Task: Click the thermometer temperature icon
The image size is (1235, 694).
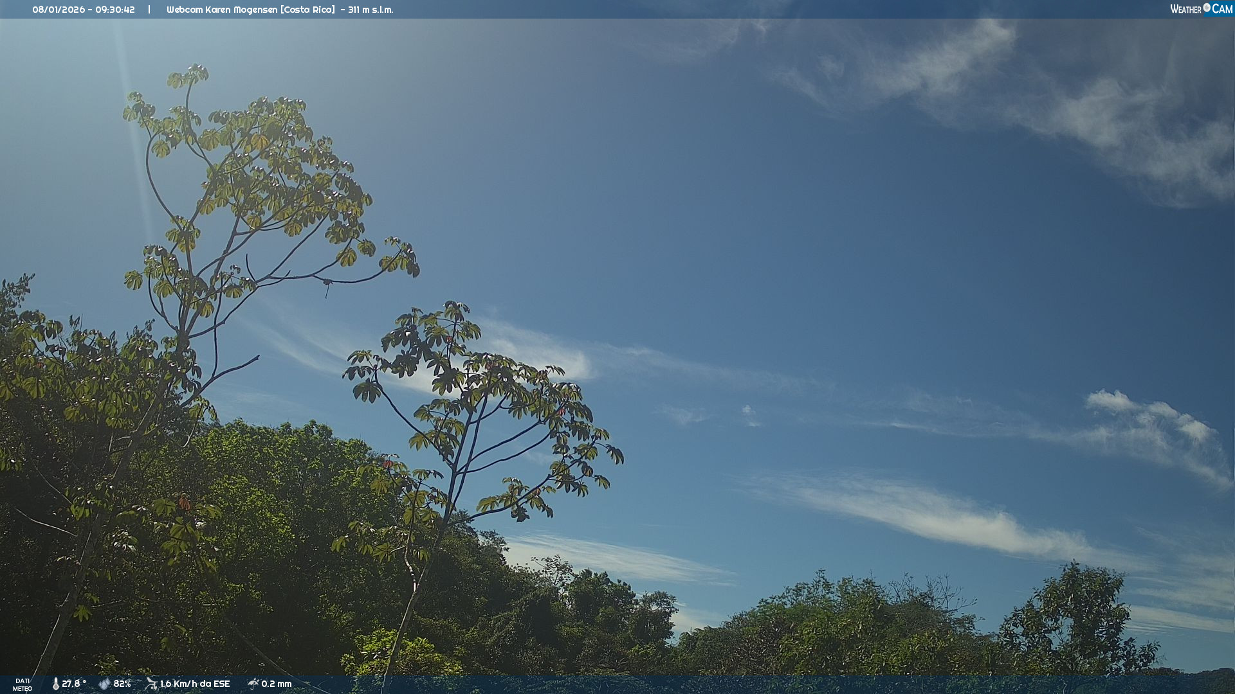Action: (x=55, y=684)
